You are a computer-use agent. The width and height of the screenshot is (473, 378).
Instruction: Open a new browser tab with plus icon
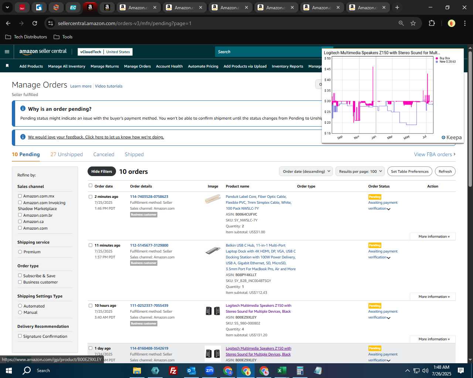click(x=397, y=7)
